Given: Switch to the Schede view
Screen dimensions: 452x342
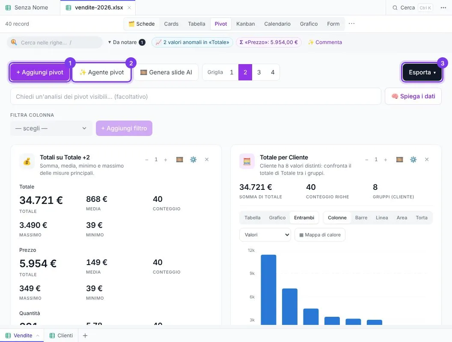Looking at the screenshot, I should 142,24.
